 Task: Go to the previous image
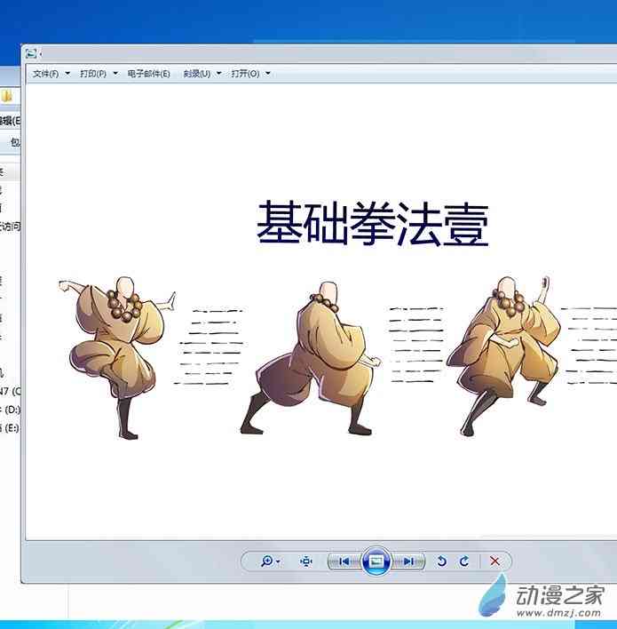344,561
